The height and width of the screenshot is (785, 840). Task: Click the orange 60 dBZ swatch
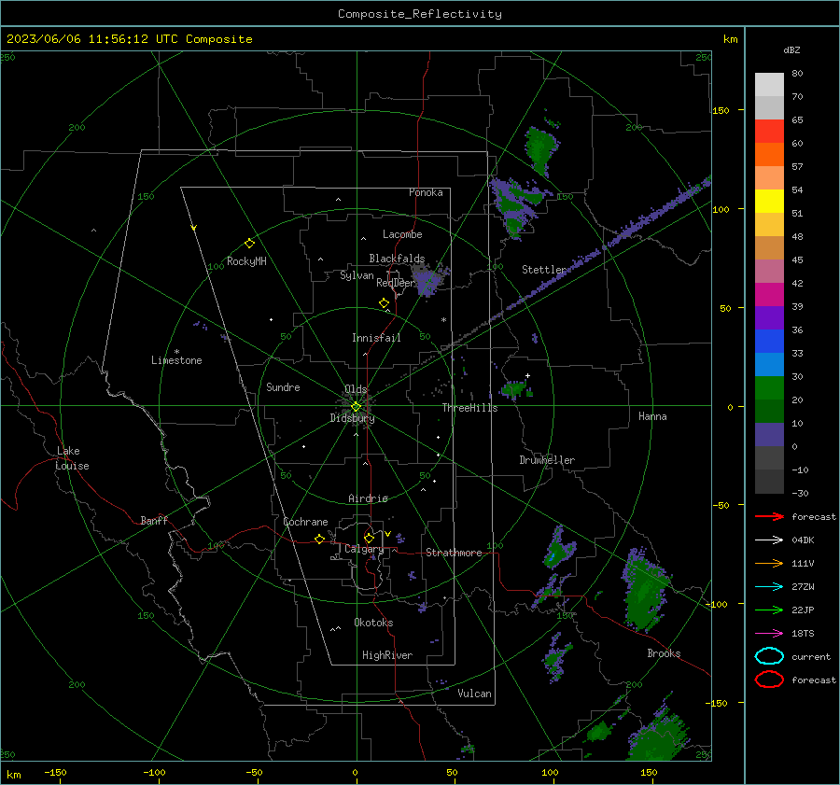pos(769,155)
